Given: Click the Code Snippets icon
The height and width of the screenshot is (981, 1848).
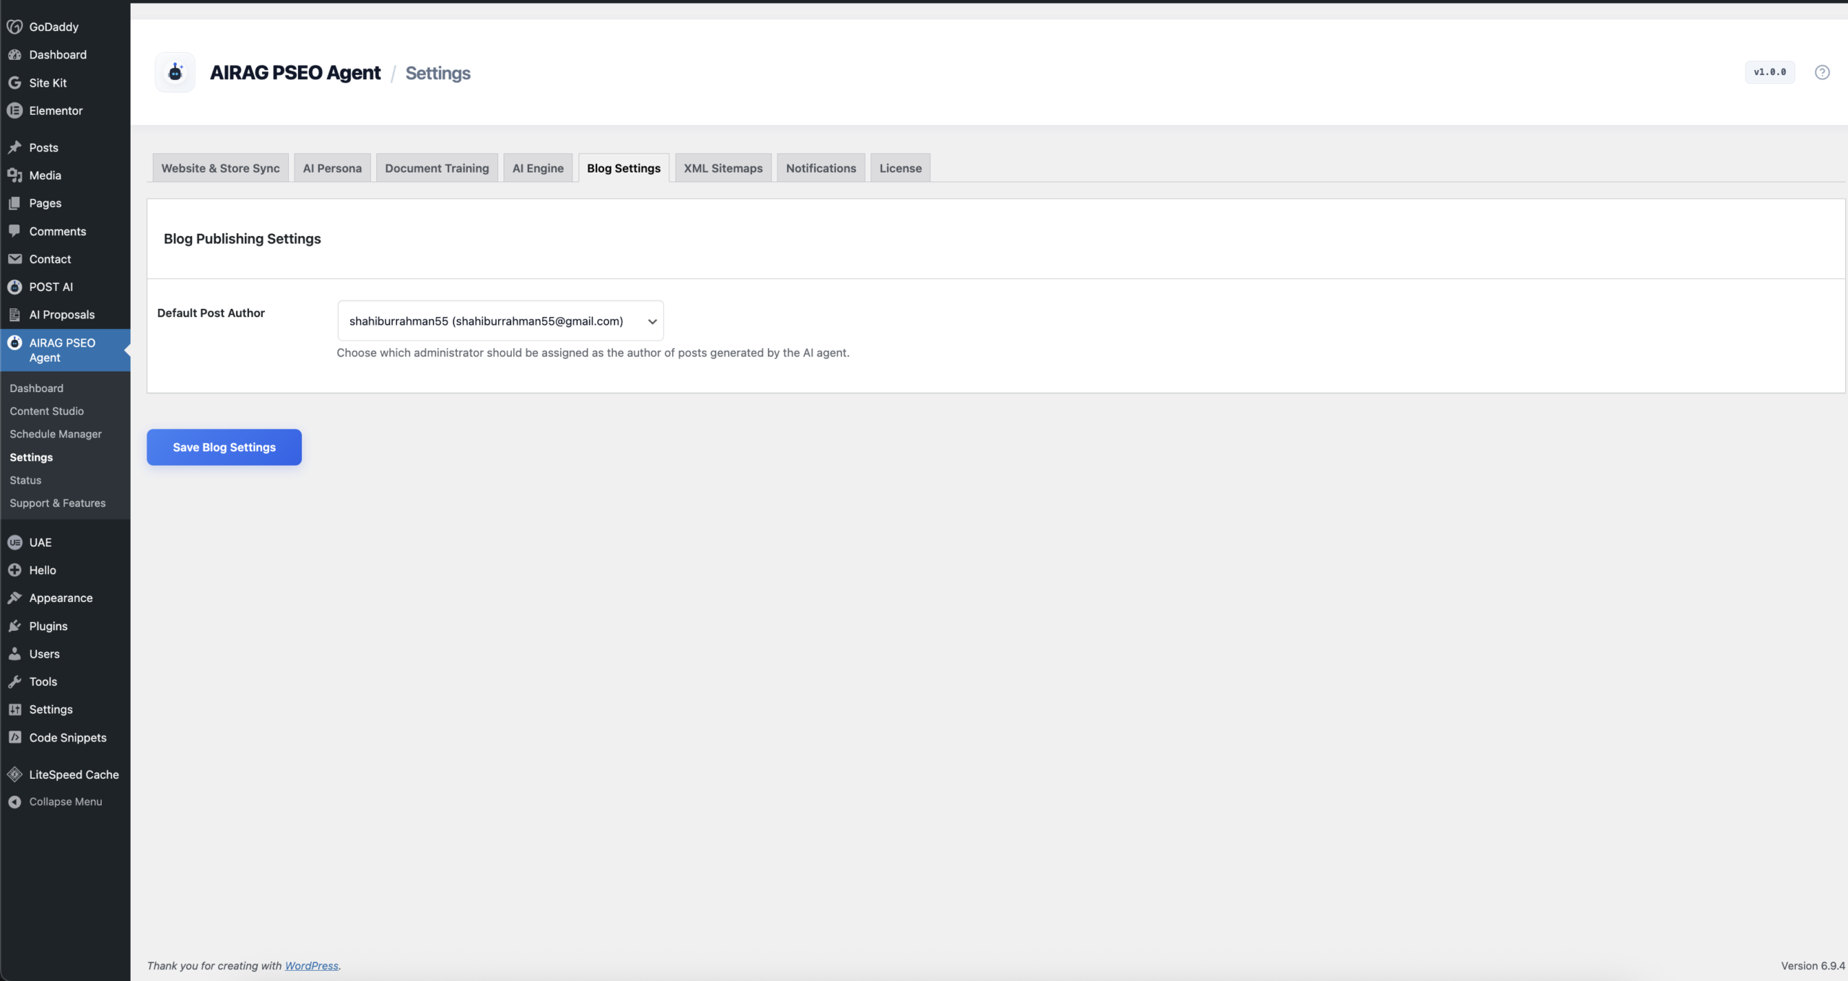Looking at the screenshot, I should coord(14,738).
